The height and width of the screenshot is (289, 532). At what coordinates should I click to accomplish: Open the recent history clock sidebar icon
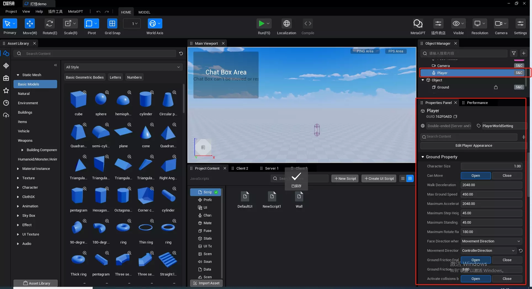click(6, 103)
